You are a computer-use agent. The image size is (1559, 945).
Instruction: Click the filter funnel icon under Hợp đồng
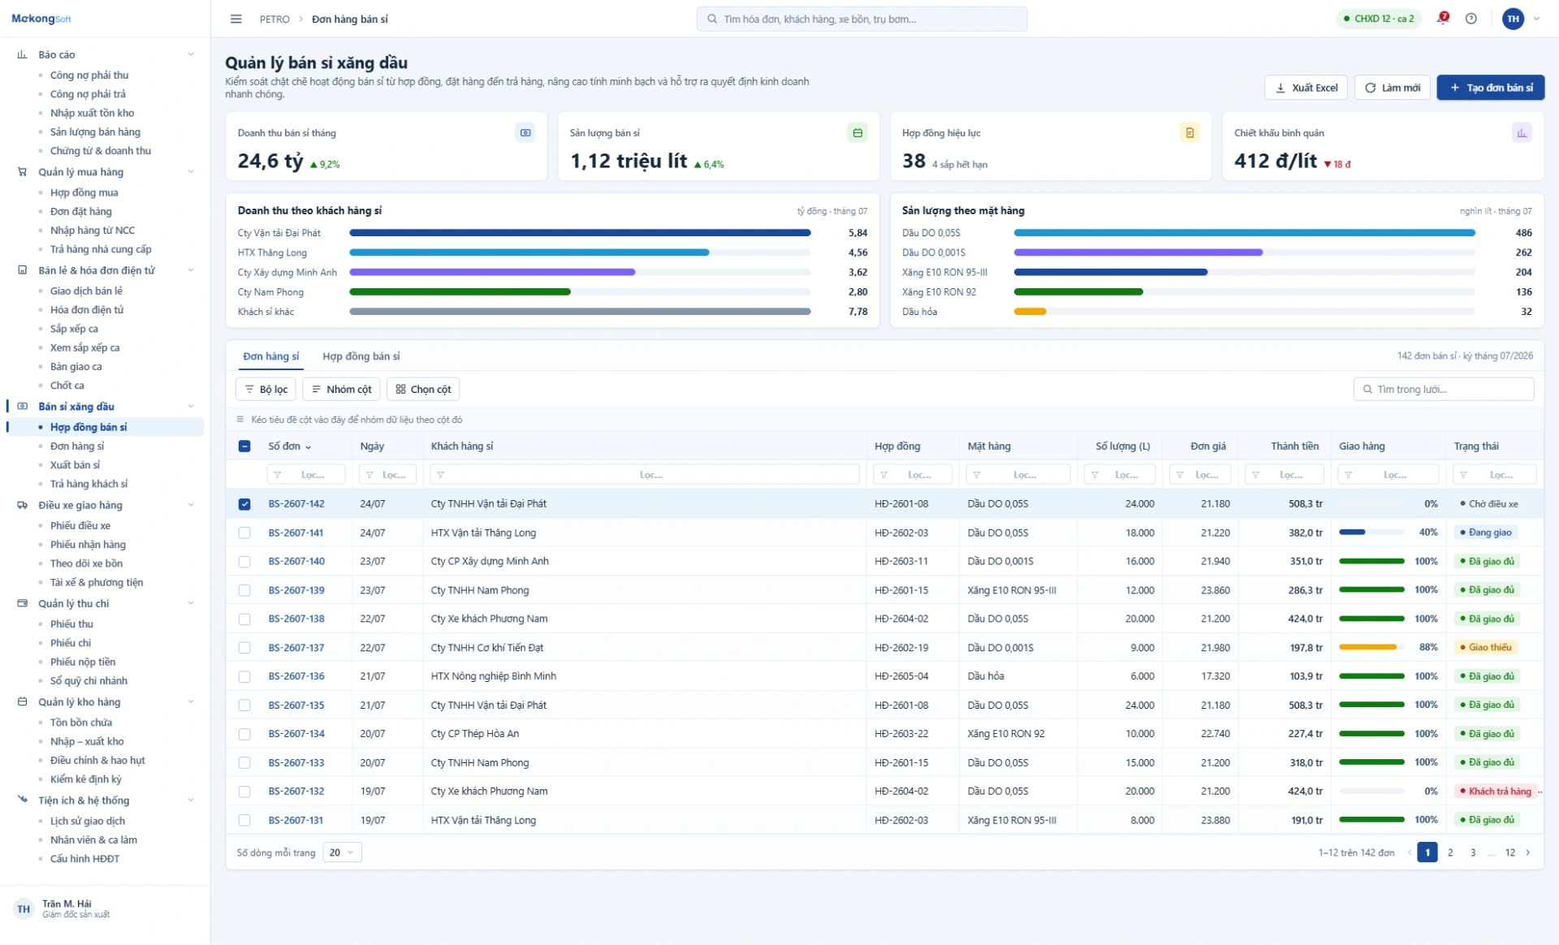point(884,475)
